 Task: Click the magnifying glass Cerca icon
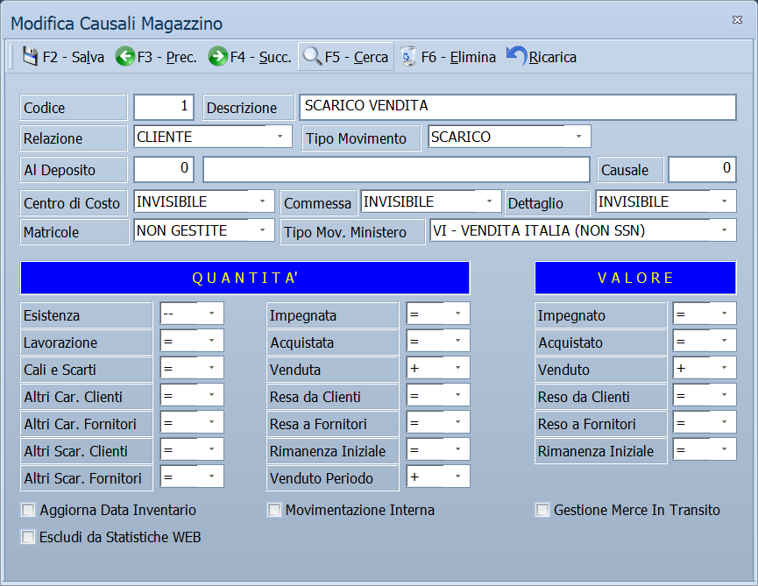click(312, 57)
